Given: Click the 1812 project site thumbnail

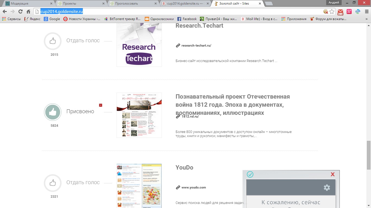Looking at the screenshot, I should (x=139, y=115).
